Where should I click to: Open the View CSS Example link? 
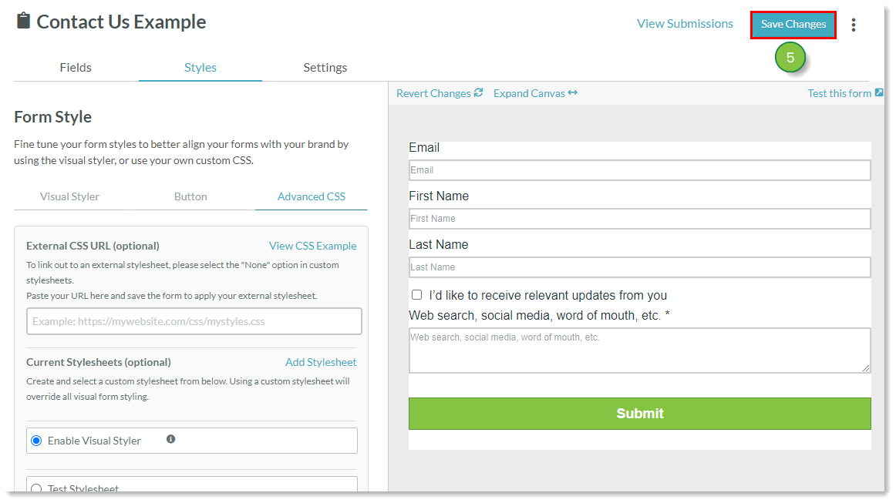[312, 246]
